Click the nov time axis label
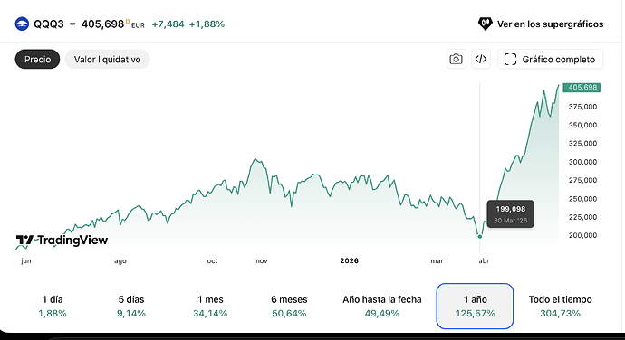 click(x=262, y=260)
